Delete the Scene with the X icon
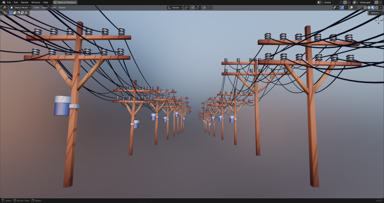This screenshot has height=203, width=384. 349,2
